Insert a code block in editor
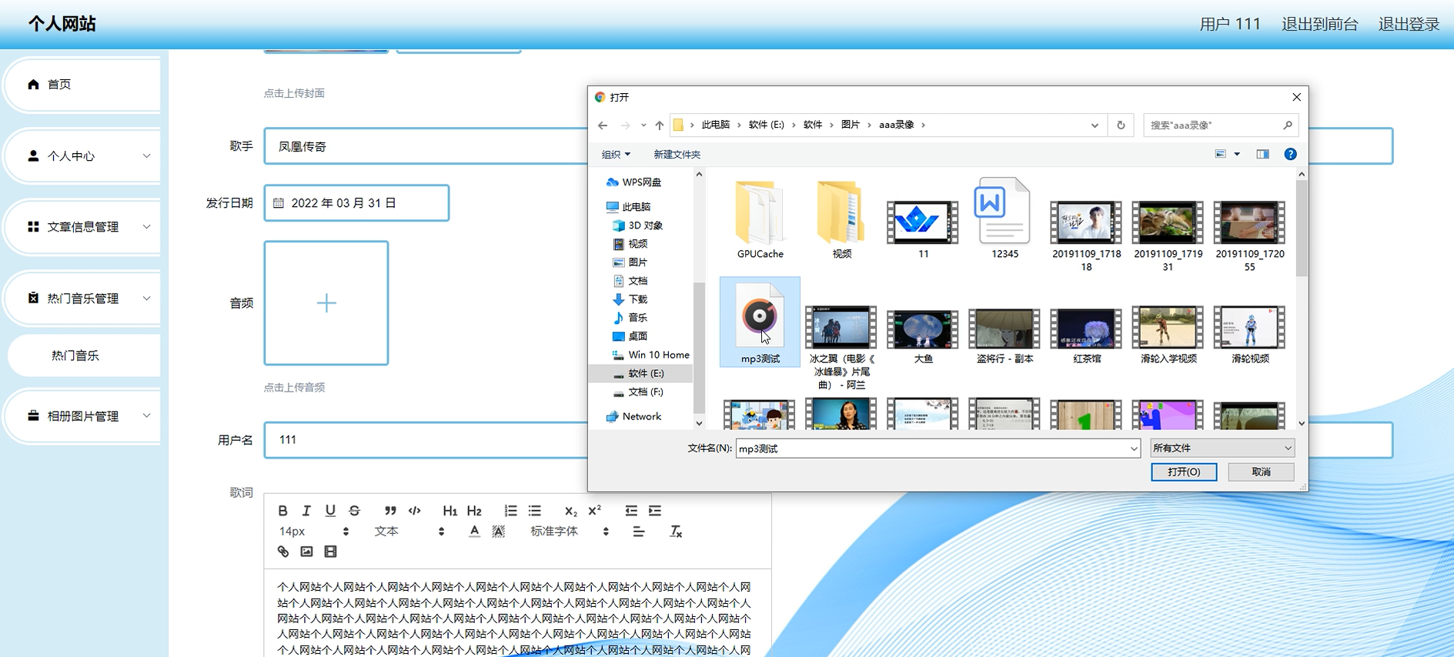Screen dimensions: 1454x657 click(414, 511)
